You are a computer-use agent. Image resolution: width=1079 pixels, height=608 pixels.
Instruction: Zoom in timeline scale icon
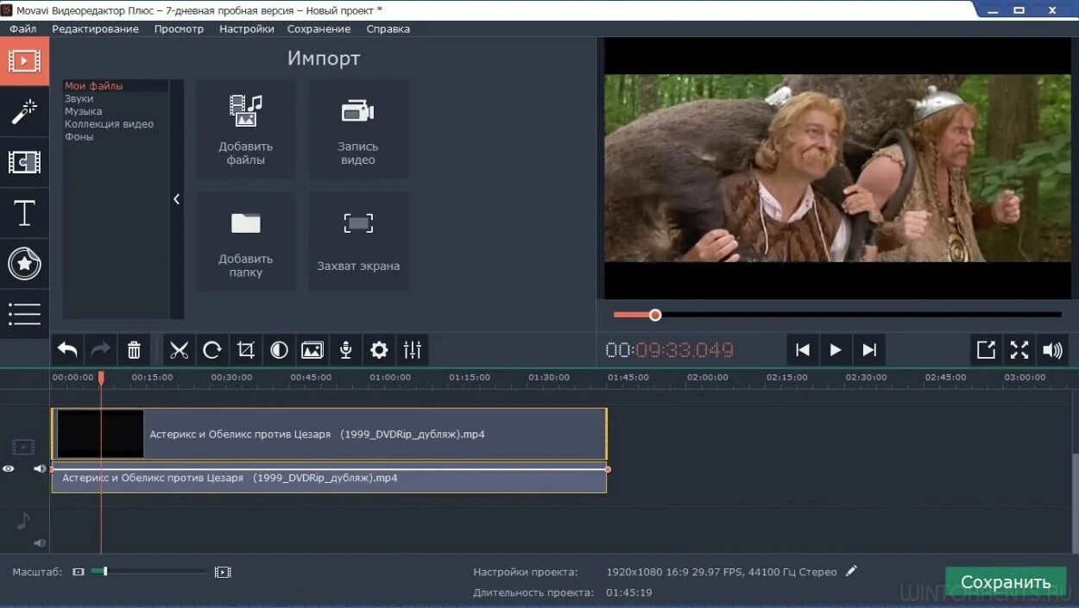223,572
